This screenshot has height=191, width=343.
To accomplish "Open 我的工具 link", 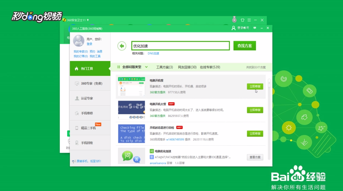I will click(x=95, y=56).
